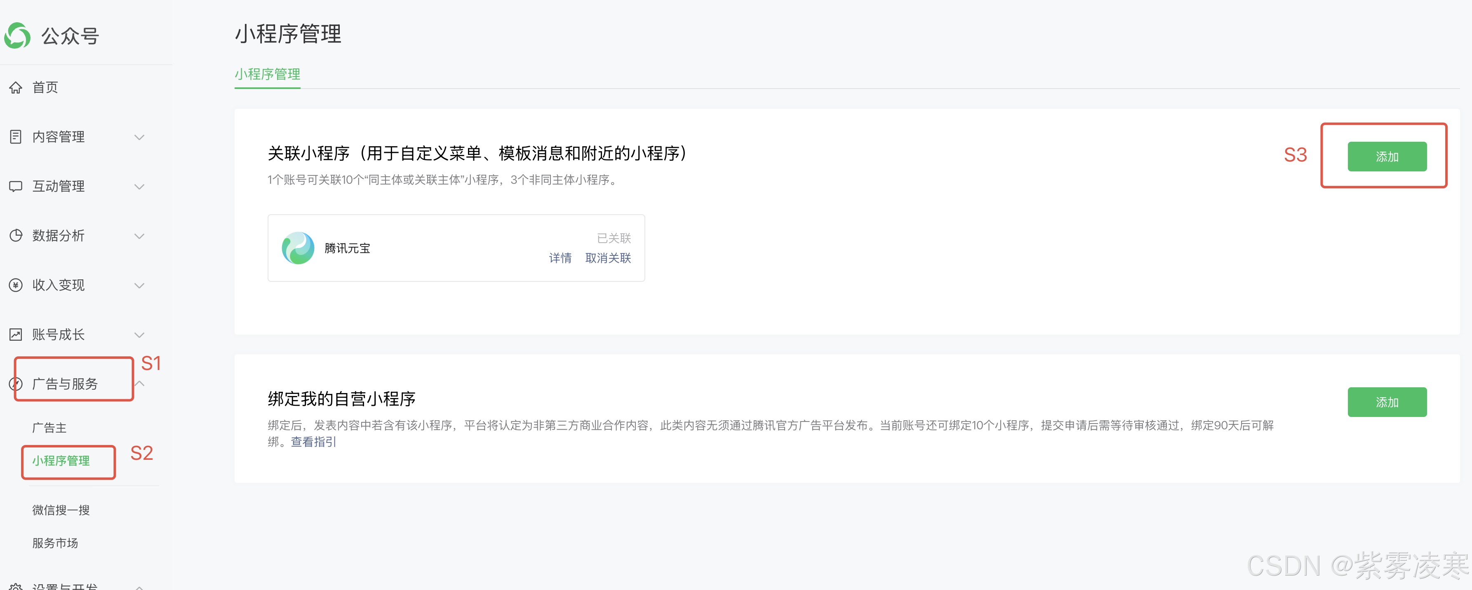Expand the 互动管理 menu arrow
Image resolution: width=1472 pixels, height=590 pixels.
click(x=139, y=187)
